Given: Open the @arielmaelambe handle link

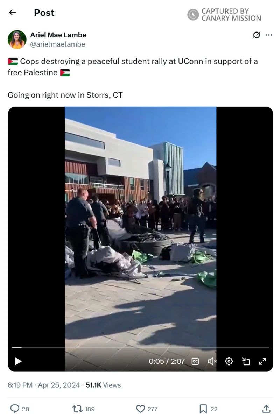Looking at the screenshot, I should (x=58, y=44).
